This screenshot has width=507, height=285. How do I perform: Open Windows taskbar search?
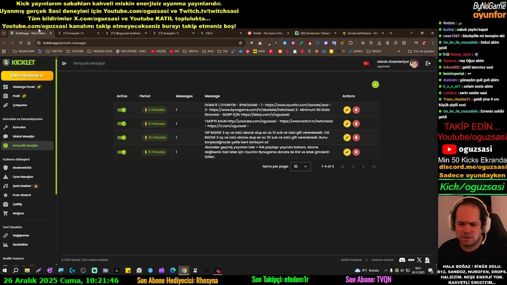[x=16, y=271]
